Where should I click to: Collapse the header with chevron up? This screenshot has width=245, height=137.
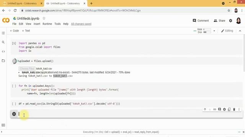coord(240,31)
